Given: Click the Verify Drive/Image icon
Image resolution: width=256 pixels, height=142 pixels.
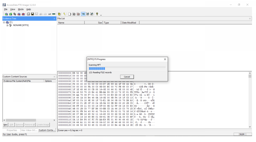Looking at the screenshot, I should coord(49,14).
